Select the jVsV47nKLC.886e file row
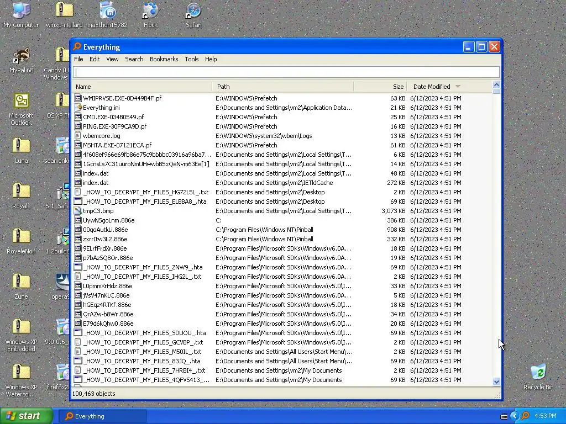The image size is (566, 424). tap(282, 295)
